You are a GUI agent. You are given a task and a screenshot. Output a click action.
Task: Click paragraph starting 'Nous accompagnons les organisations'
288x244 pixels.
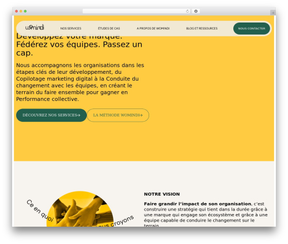coord(80,82)
